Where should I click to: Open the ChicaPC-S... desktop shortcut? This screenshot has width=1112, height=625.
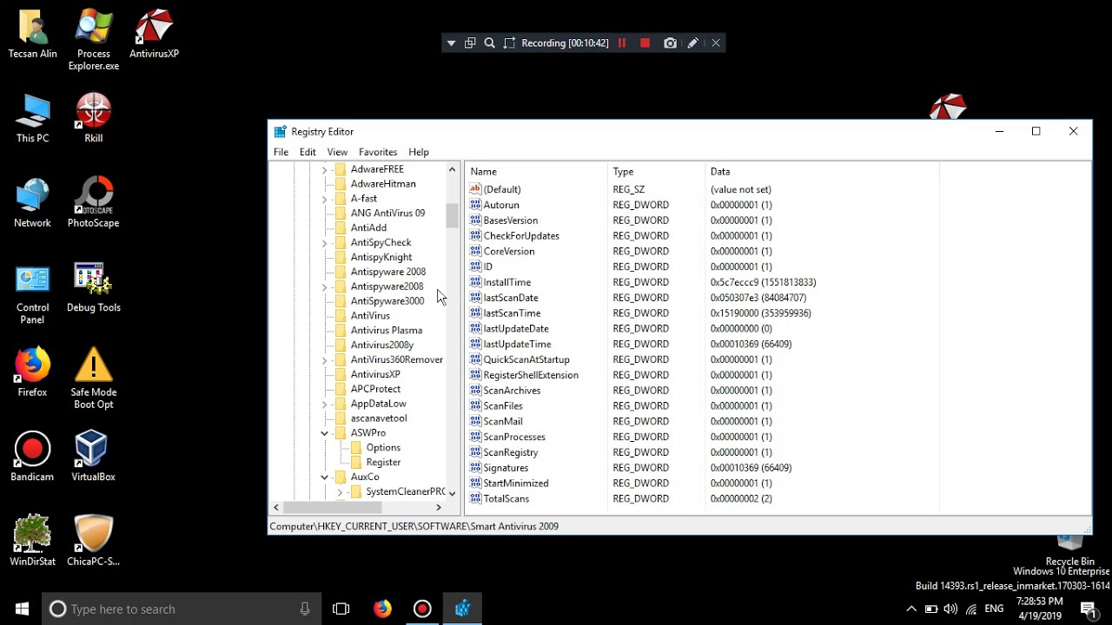click(x=94, y=542)
